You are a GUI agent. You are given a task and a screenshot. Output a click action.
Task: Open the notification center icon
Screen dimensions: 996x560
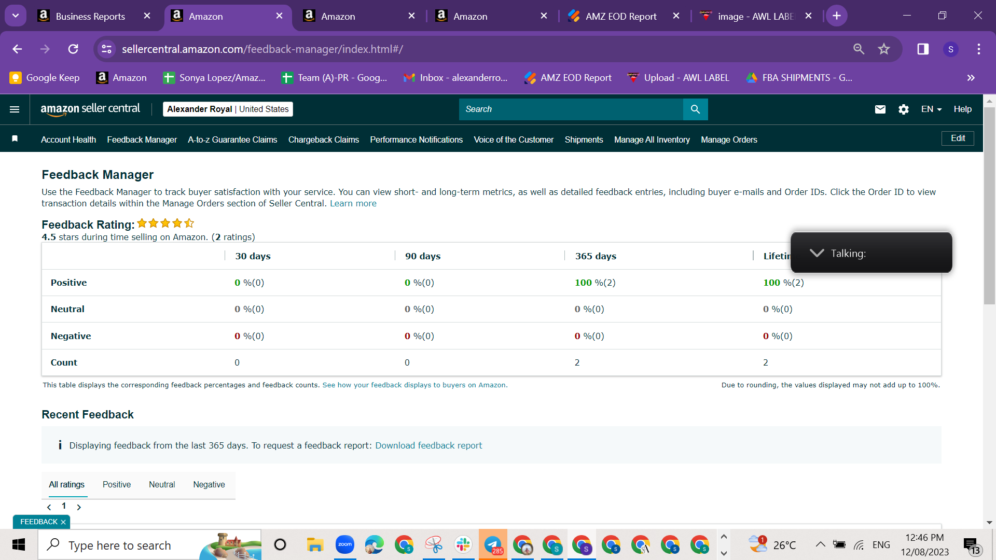coord(971,545)
